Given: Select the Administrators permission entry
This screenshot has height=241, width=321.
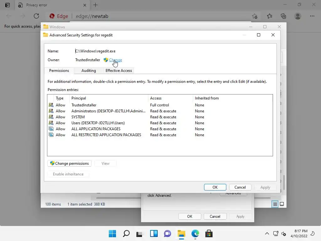Looking at the screenshot, I should tap(160, 111).
